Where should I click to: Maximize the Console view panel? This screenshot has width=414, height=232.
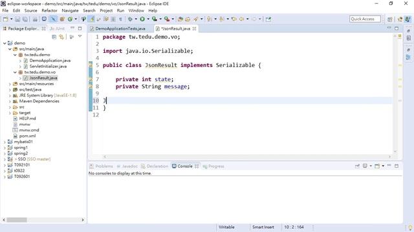pyautogui.click(x=397, y=166)
